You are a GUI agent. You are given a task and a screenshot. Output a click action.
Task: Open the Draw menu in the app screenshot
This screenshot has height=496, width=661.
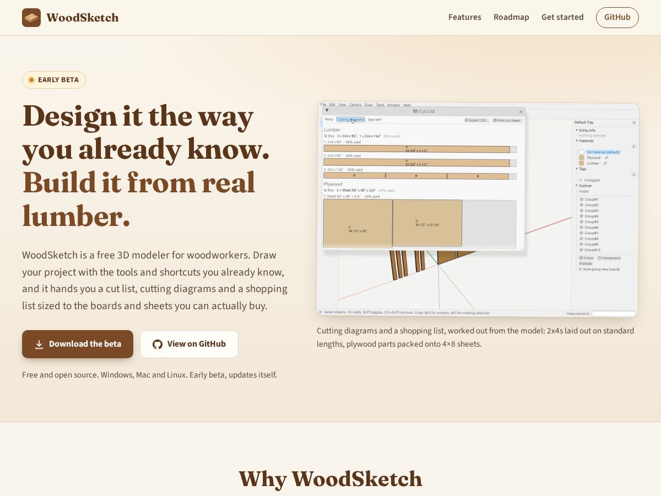pyautogui.click(x=369, y=105)
